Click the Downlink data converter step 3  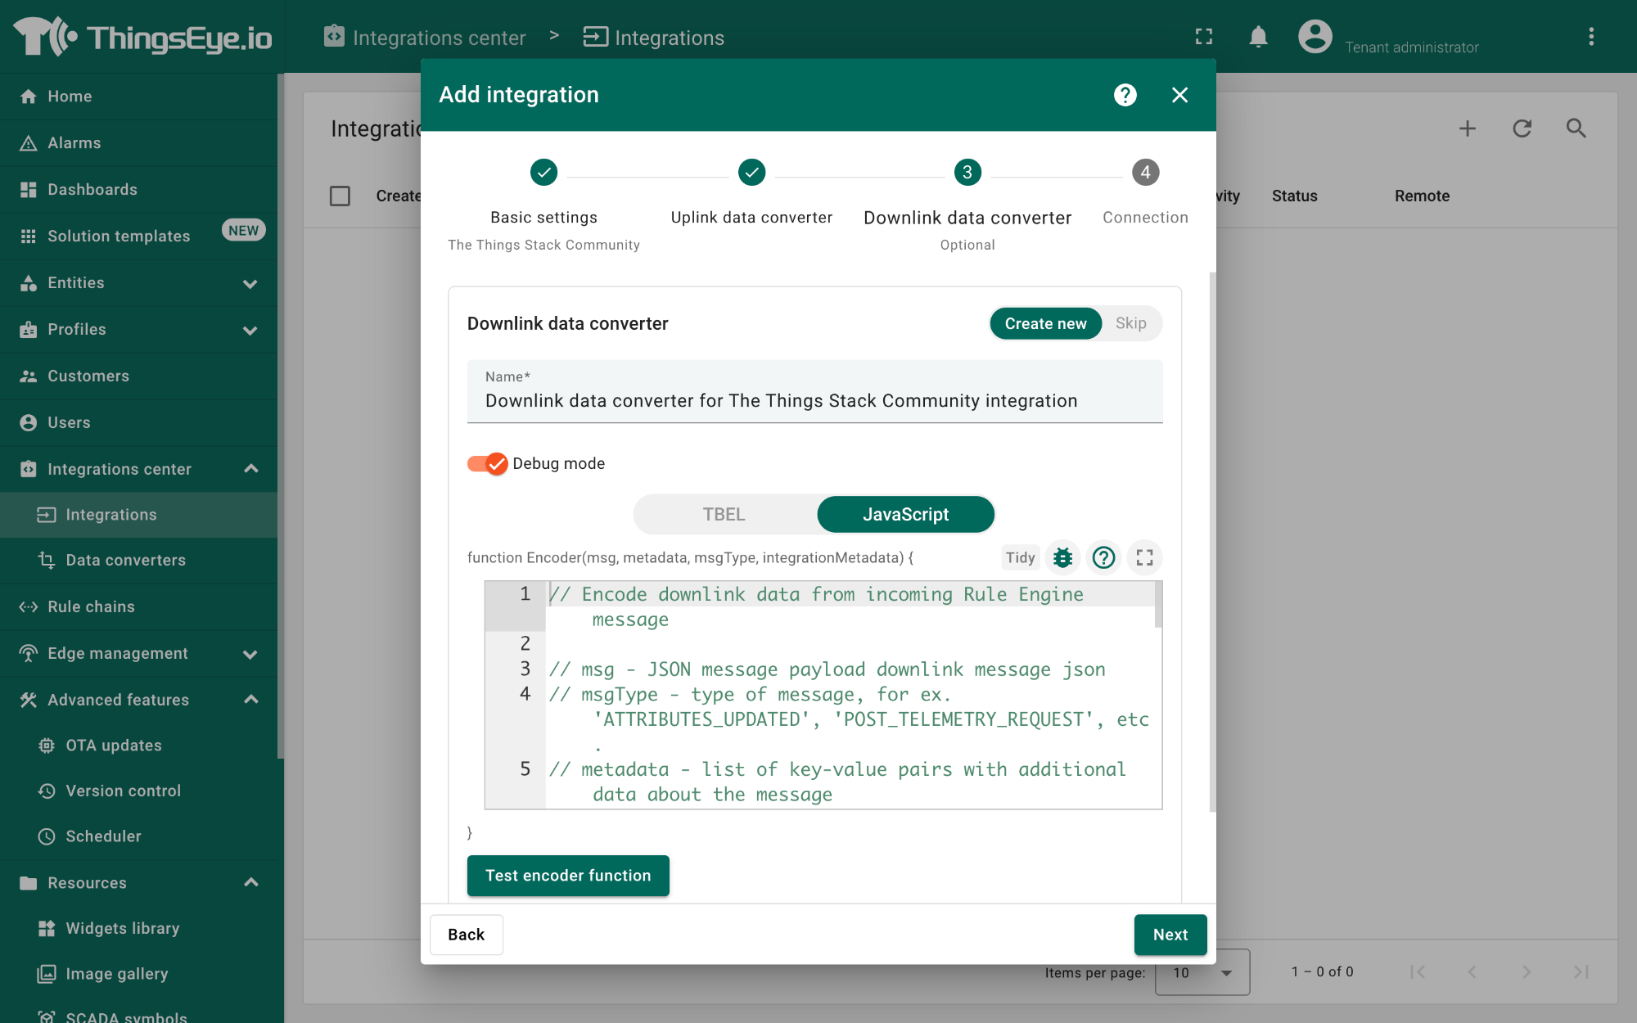click(x=967, y=174)
